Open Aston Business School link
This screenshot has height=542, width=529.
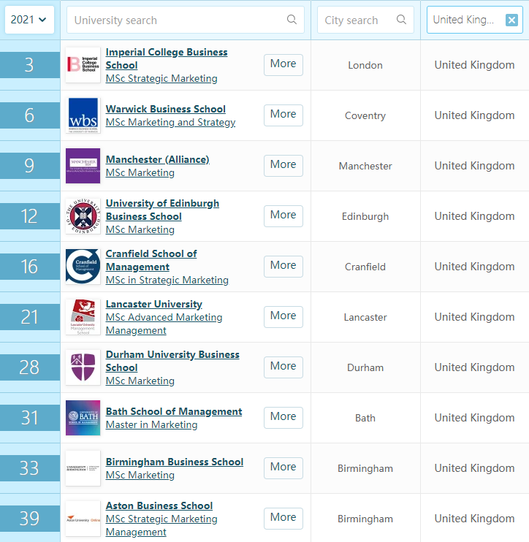pos(159,505)
